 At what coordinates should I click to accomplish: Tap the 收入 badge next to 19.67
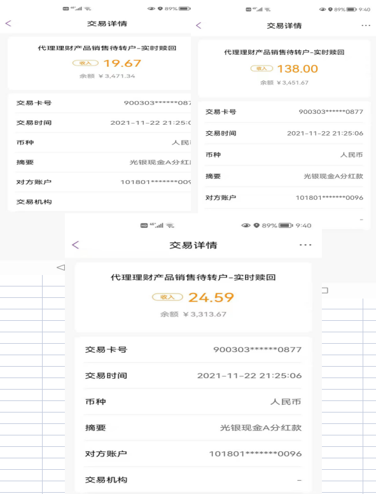85,63
